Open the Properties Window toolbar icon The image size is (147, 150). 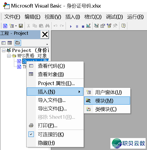(103, 26)
